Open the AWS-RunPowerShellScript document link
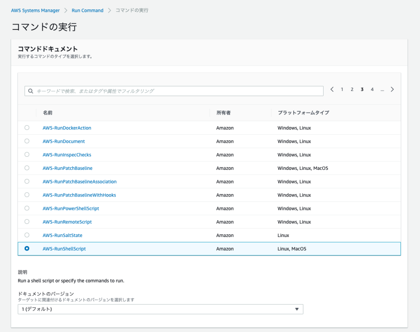Image resolution: width=420 pixels, height=332 pixels. click(x=71, y=208)
